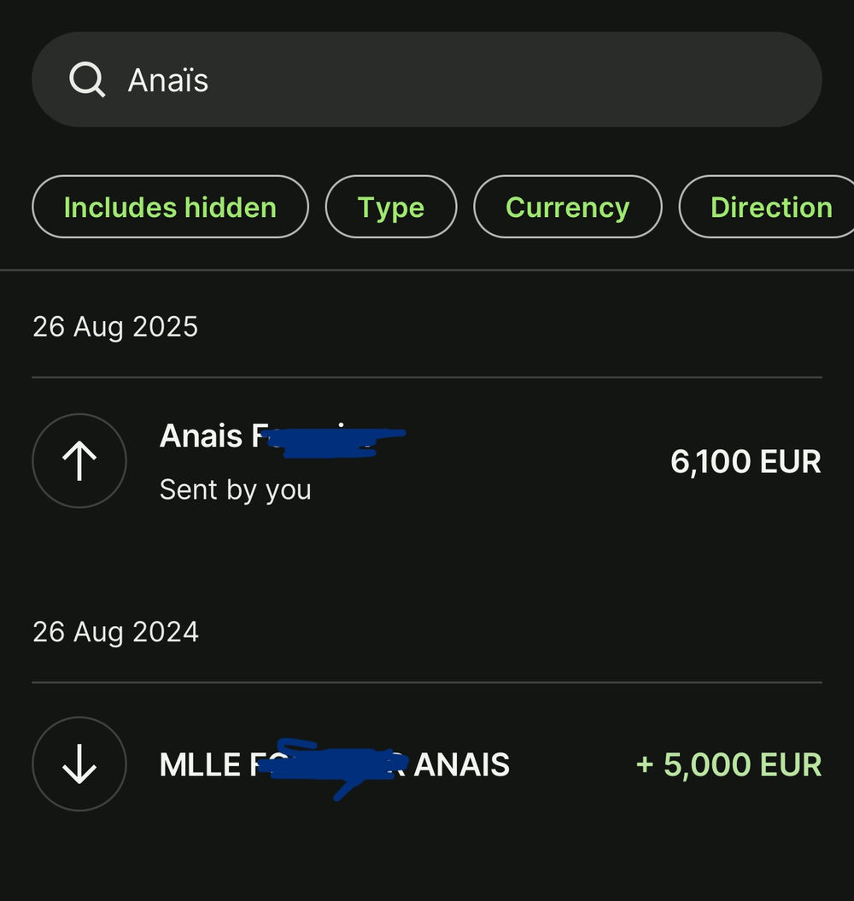This screenshot has width=854, height=901.
Task: Click the 26 Aug 2024 date header
Action: 115,632
